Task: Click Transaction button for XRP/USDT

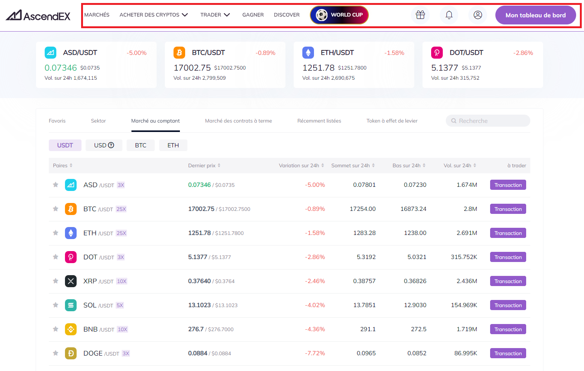Action: [x=508, y=281]
